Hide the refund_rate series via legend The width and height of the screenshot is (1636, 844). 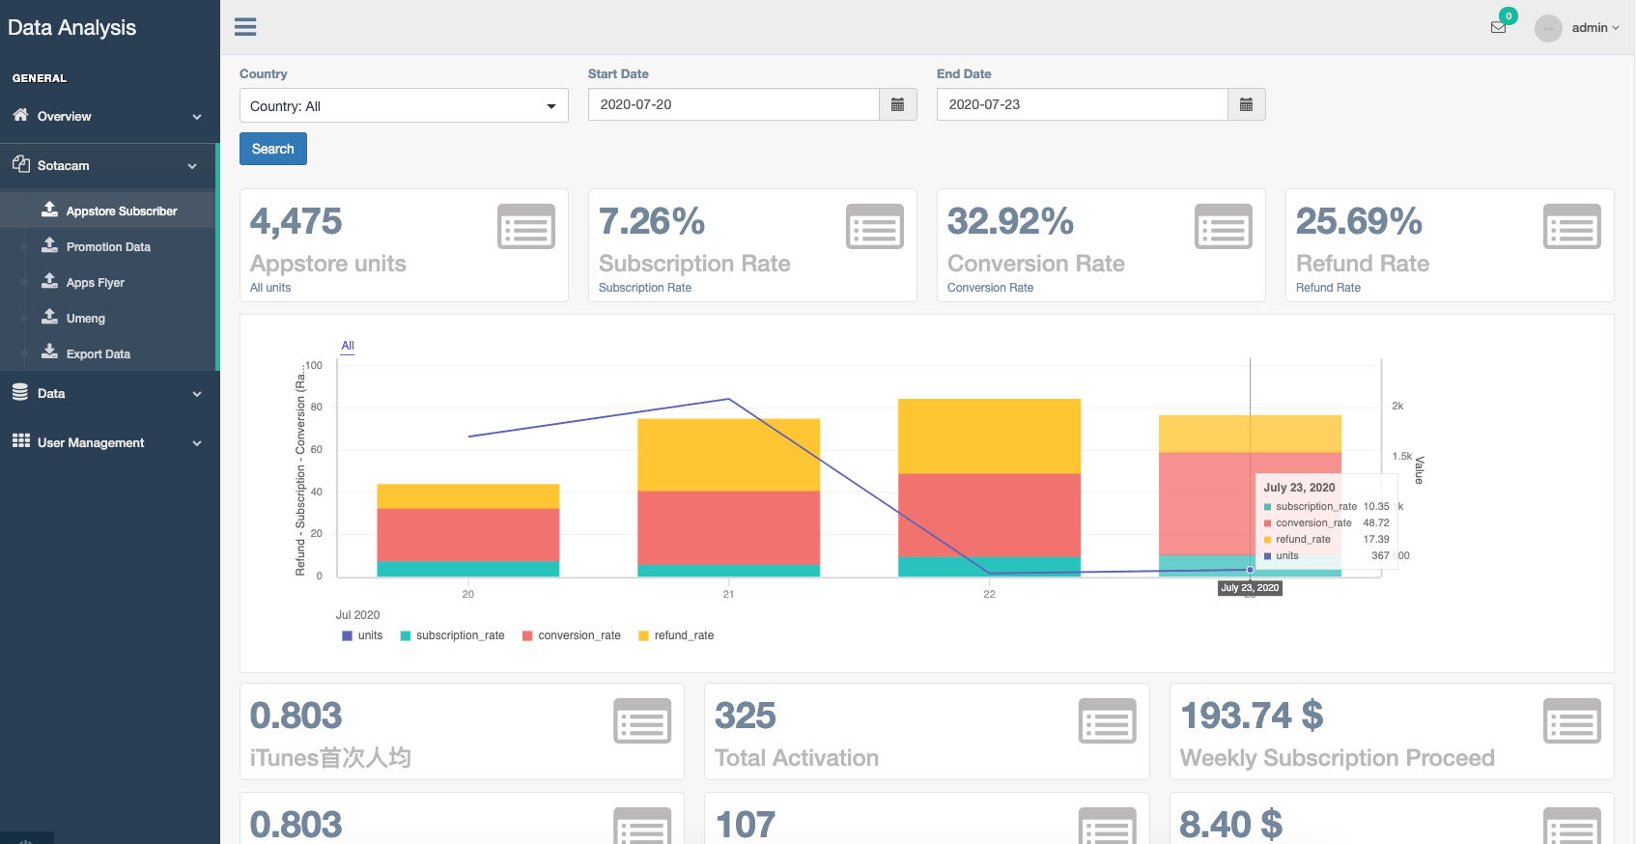click(x=676, y=635)
